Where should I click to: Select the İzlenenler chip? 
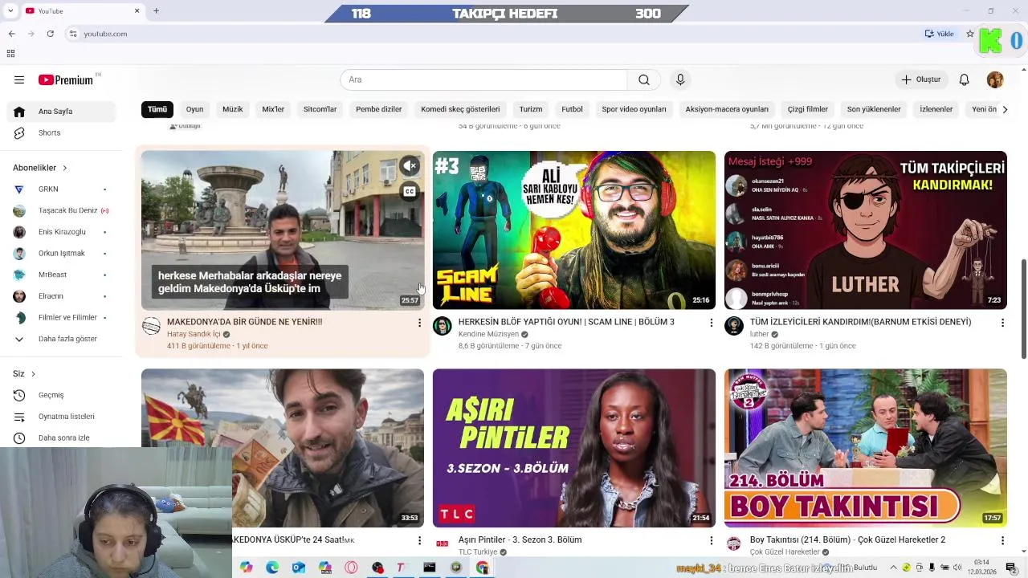point(936,109)
